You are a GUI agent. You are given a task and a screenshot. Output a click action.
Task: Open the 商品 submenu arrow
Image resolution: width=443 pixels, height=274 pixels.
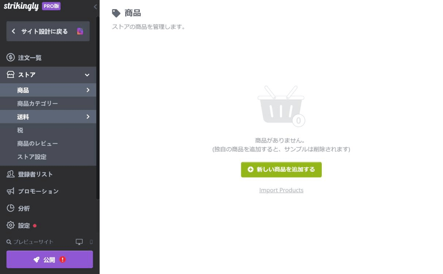[87, 90]
